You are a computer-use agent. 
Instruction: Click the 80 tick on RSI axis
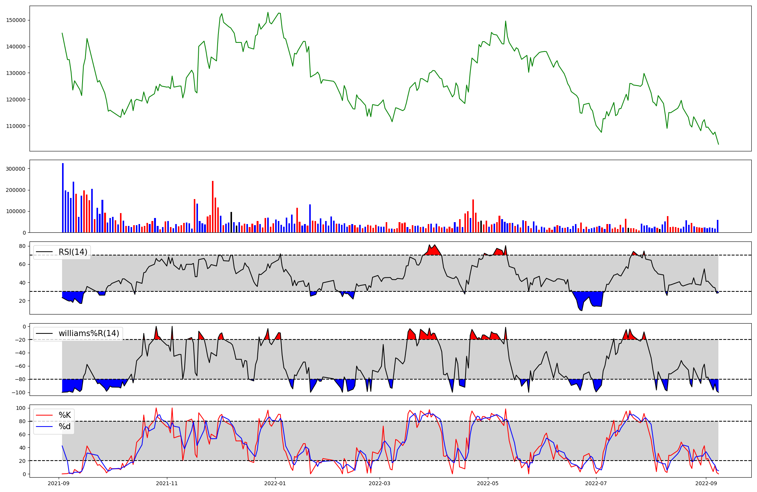22,246
